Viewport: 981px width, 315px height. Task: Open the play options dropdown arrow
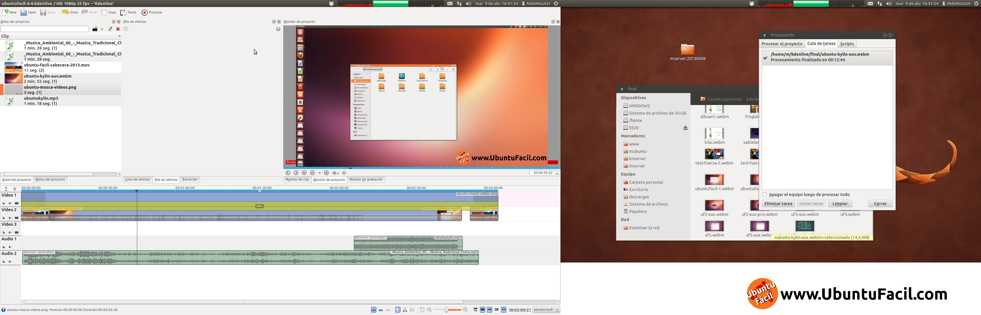pos(319,173)
